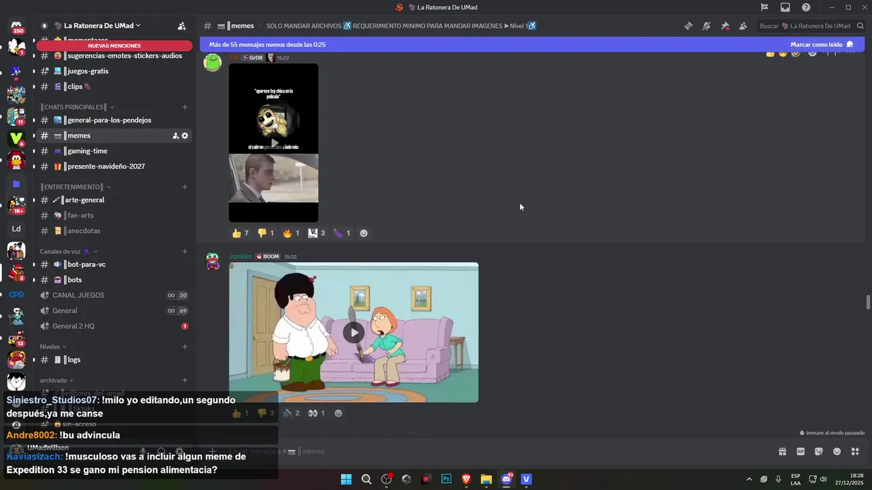This screenshot has width=872, height=490.
Task: Open Jonkler's user profile name
Action: [x=240, y=257]
